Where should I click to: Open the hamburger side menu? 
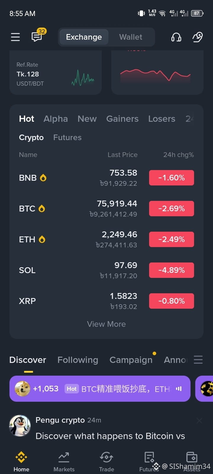point(15,37)
